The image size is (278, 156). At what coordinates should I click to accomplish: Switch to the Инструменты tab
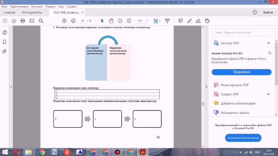pyautogui.click(x=32, y=13)
